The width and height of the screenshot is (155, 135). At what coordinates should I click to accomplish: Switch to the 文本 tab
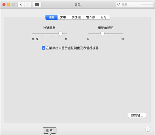[x=63, y=17]
